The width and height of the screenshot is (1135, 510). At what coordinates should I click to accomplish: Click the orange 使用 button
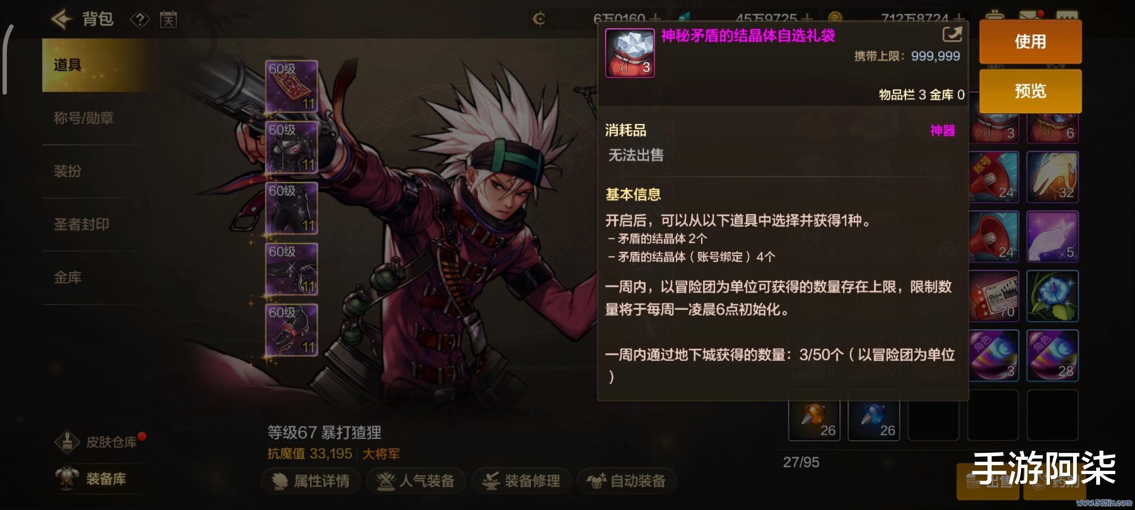click(1030, 42)
